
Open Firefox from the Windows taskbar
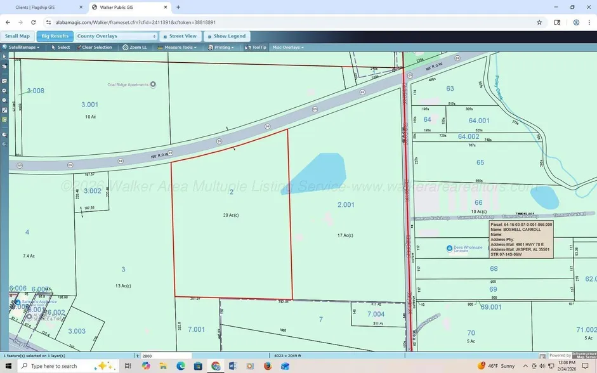click(267, 366)
